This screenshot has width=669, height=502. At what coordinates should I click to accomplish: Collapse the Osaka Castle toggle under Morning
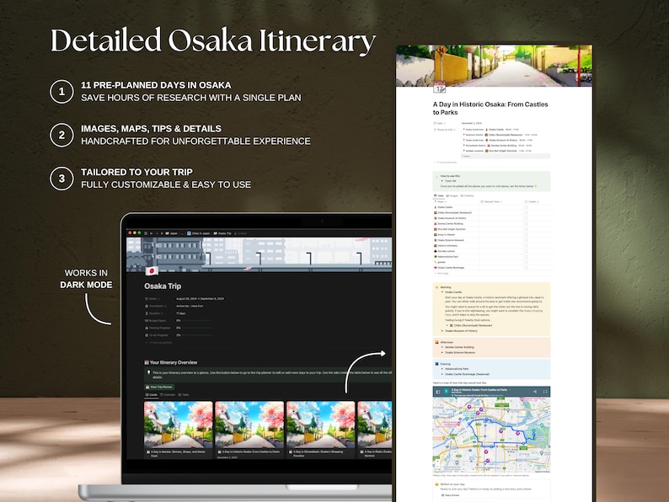442,292
